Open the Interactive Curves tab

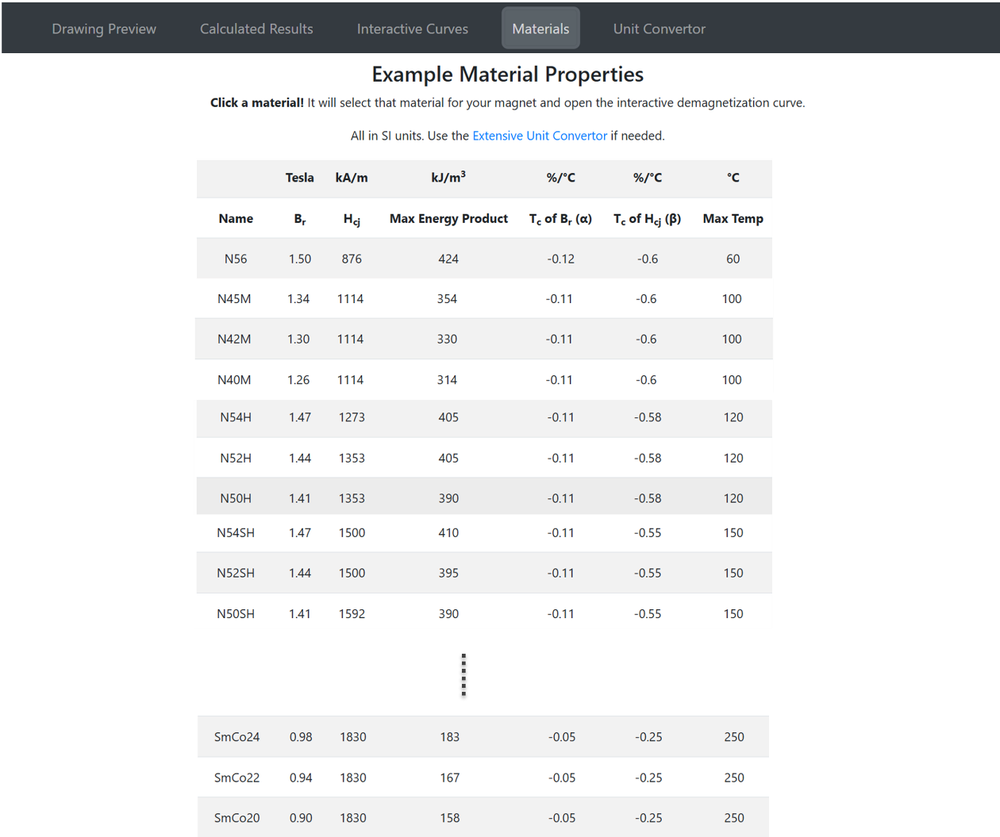[x=412, y=29]
